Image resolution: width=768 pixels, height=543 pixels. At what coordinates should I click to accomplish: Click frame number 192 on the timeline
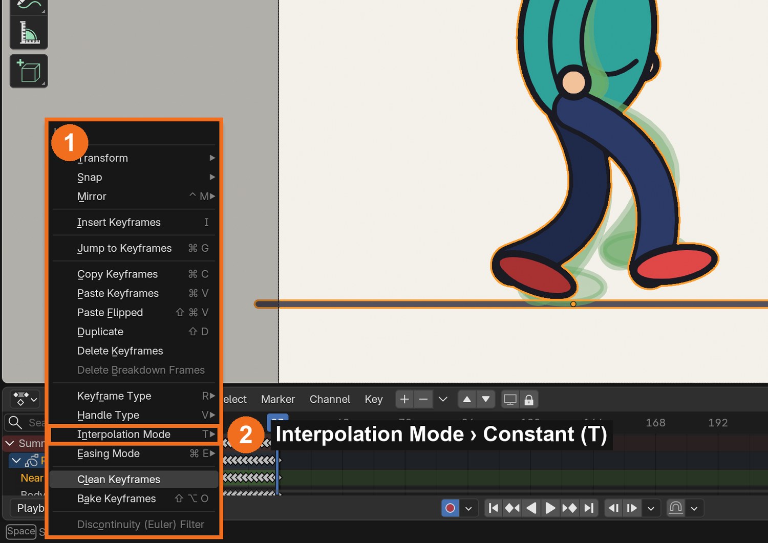coord(718,423)
